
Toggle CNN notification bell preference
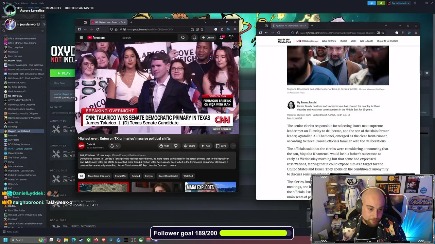(112, 146)
